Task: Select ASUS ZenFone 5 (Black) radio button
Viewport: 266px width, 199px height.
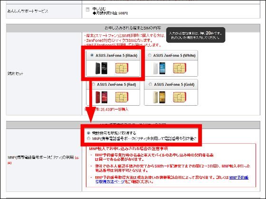Action: (x=92, y=55)
